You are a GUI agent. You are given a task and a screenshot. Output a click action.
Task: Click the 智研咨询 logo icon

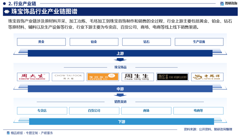click(222, 4)
